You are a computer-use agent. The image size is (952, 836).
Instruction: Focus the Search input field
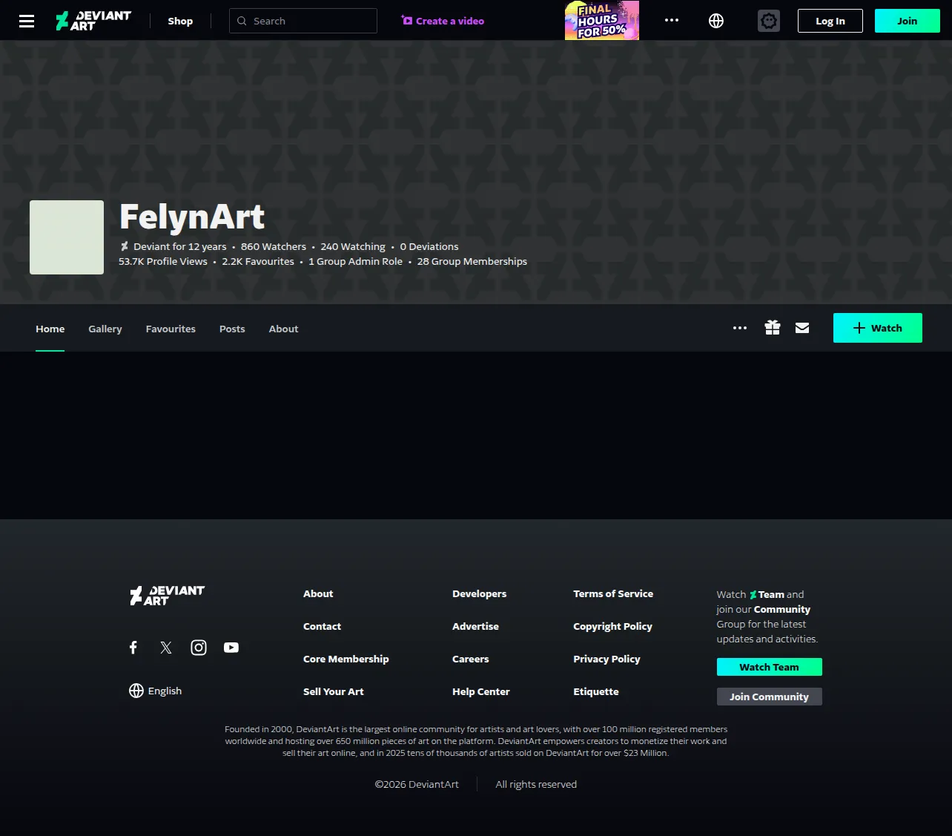303,21
